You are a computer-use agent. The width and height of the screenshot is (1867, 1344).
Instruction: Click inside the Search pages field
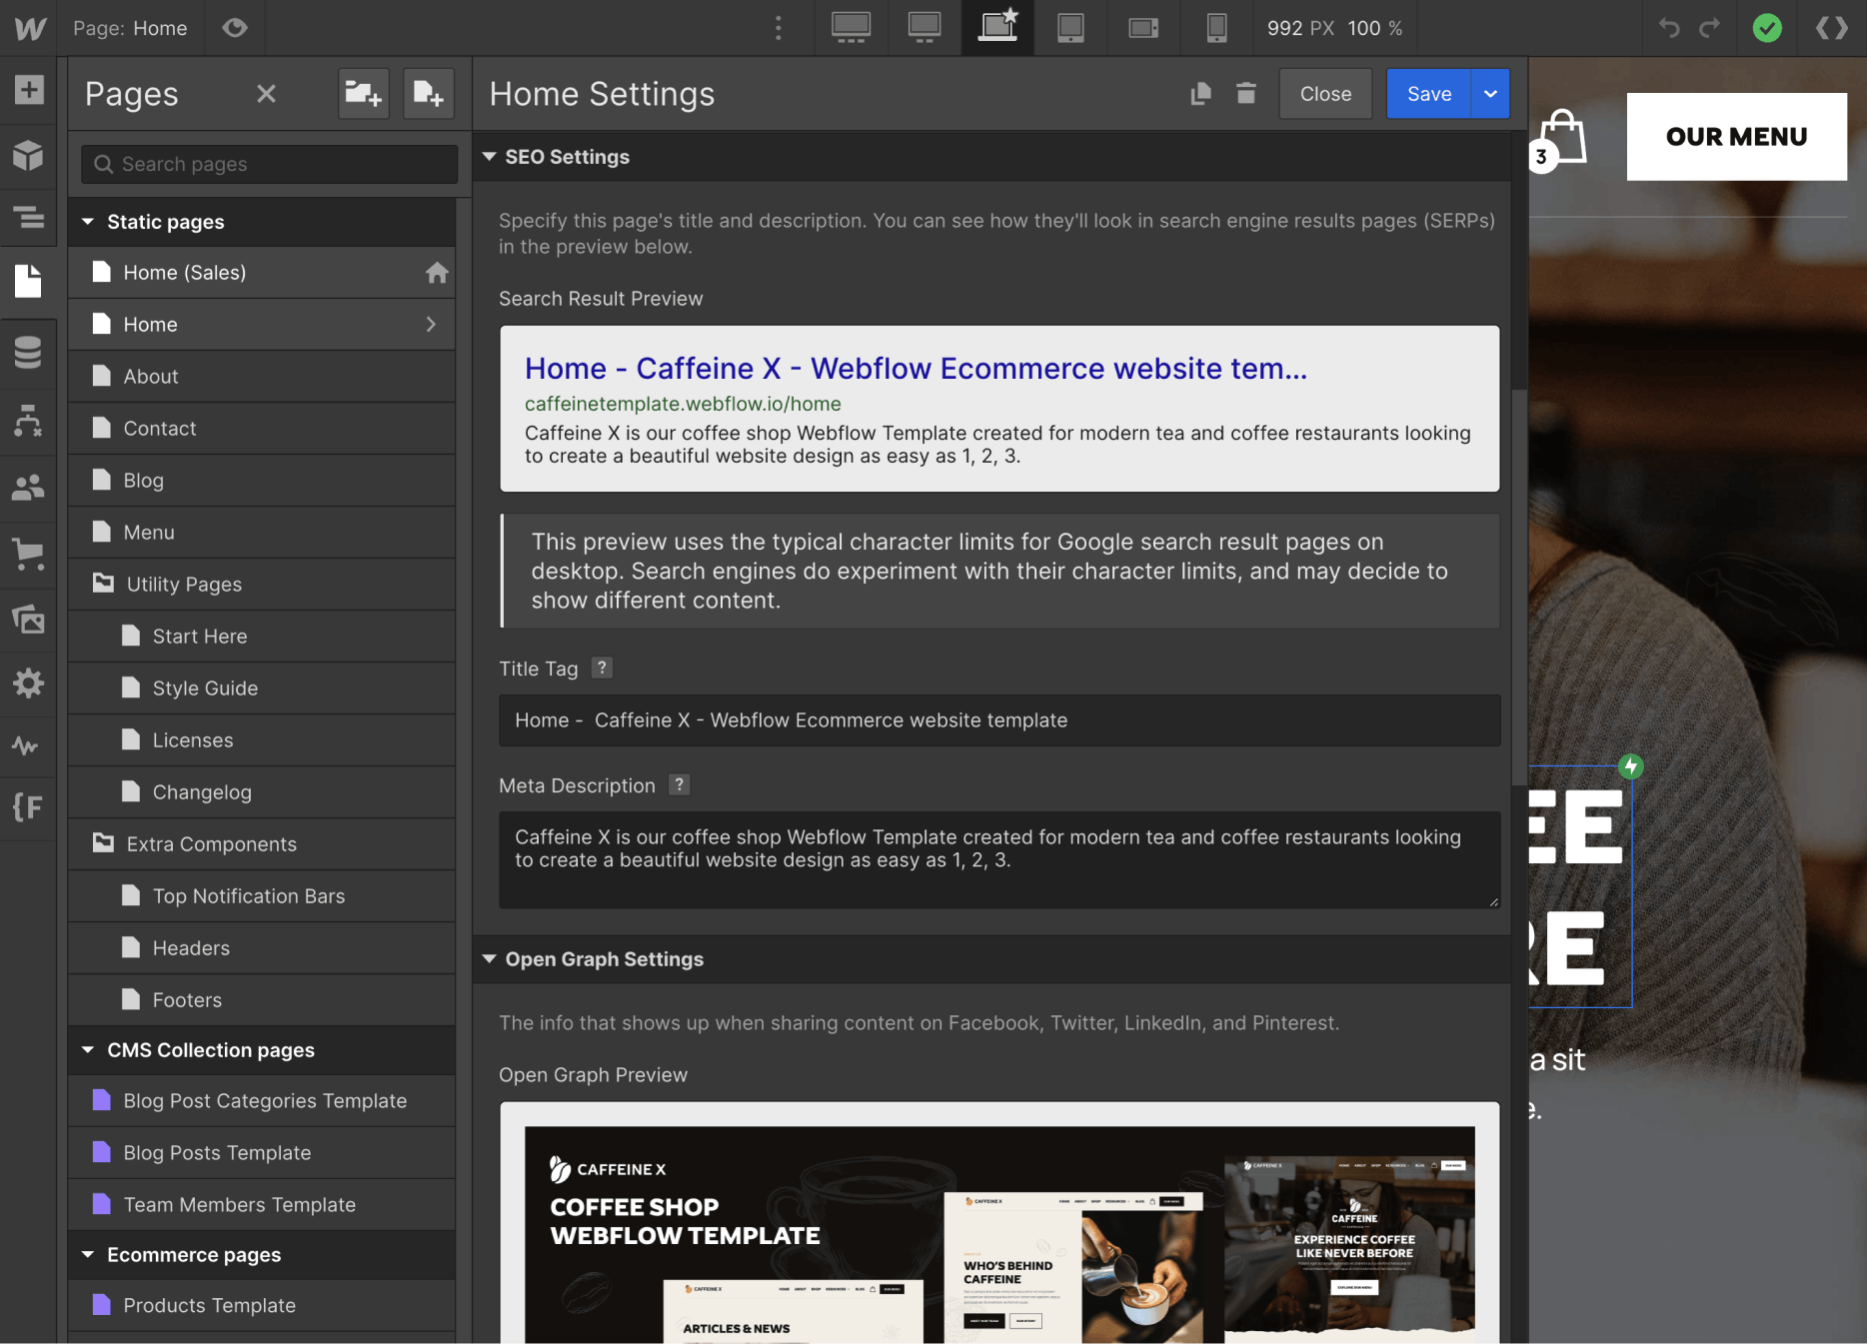pyautogui.click(x=267, y=164)
